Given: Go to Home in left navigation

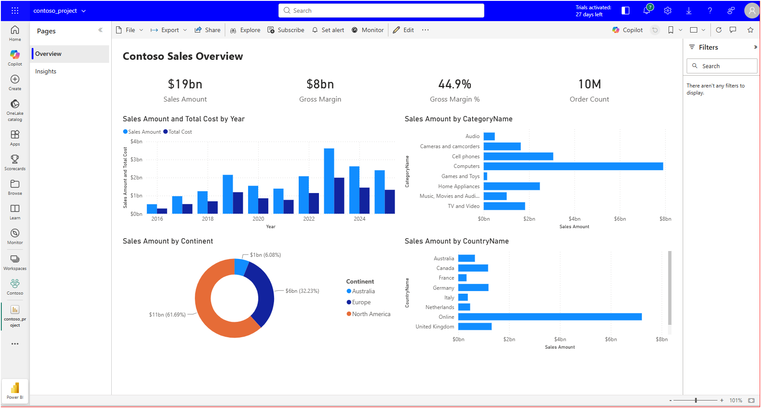Looking at the screenshot, I should (15, 33).
